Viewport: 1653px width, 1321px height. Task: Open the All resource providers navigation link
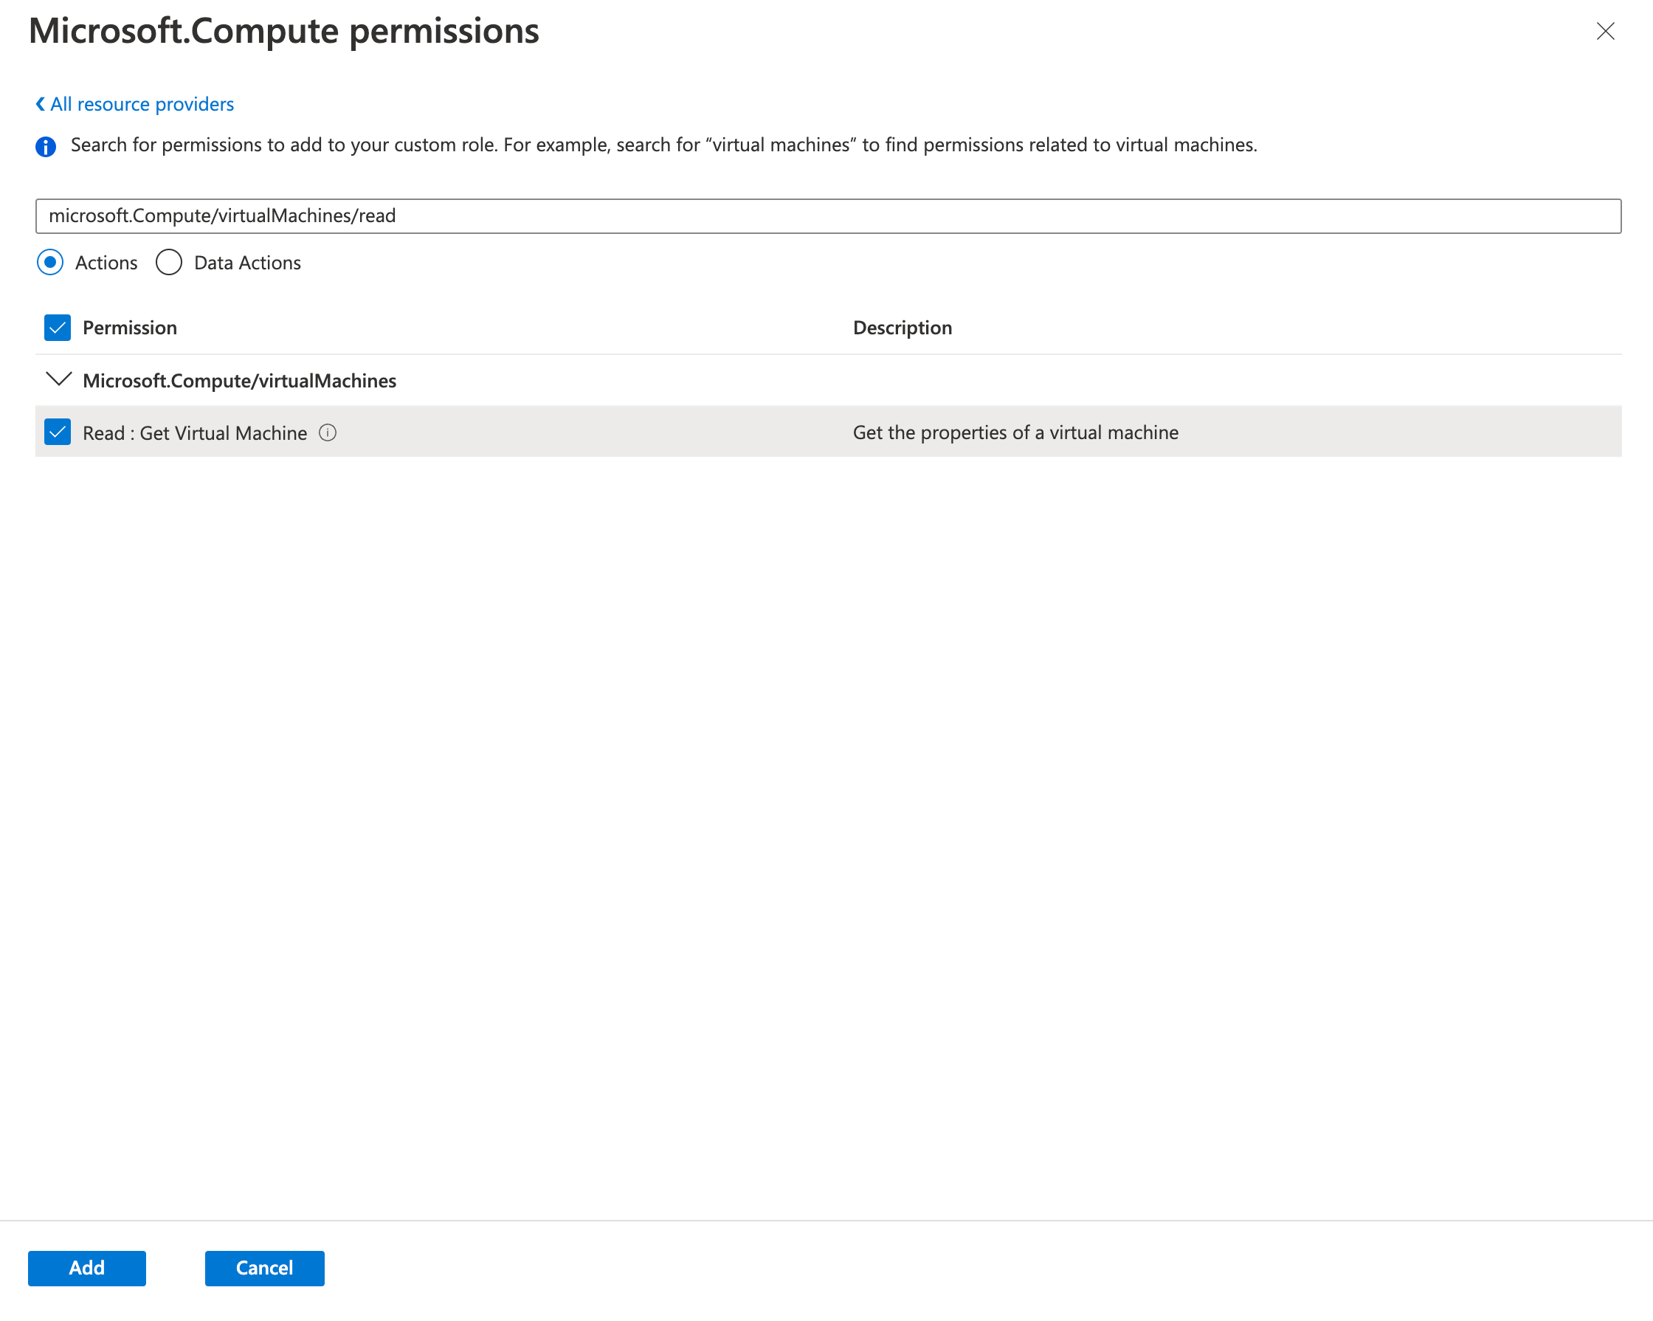click(135, 104)
